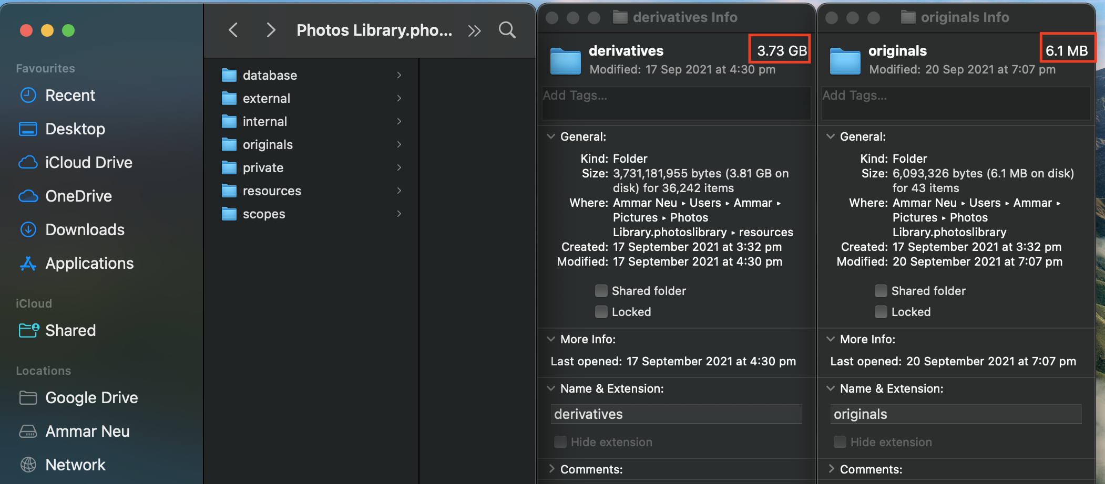Show more toolbar items via double chevron

pos(474,31)
